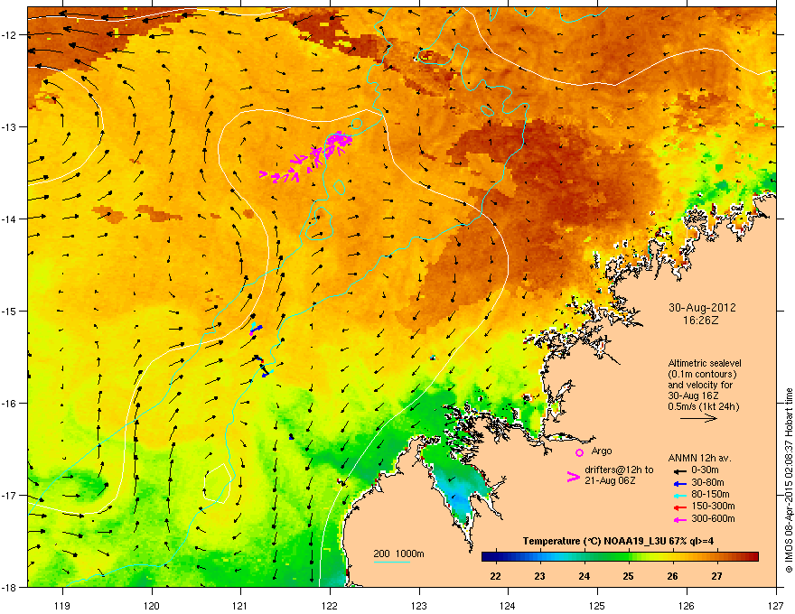Click the '0-30m' depth label
795x614 pixels.
pos(706,470)
